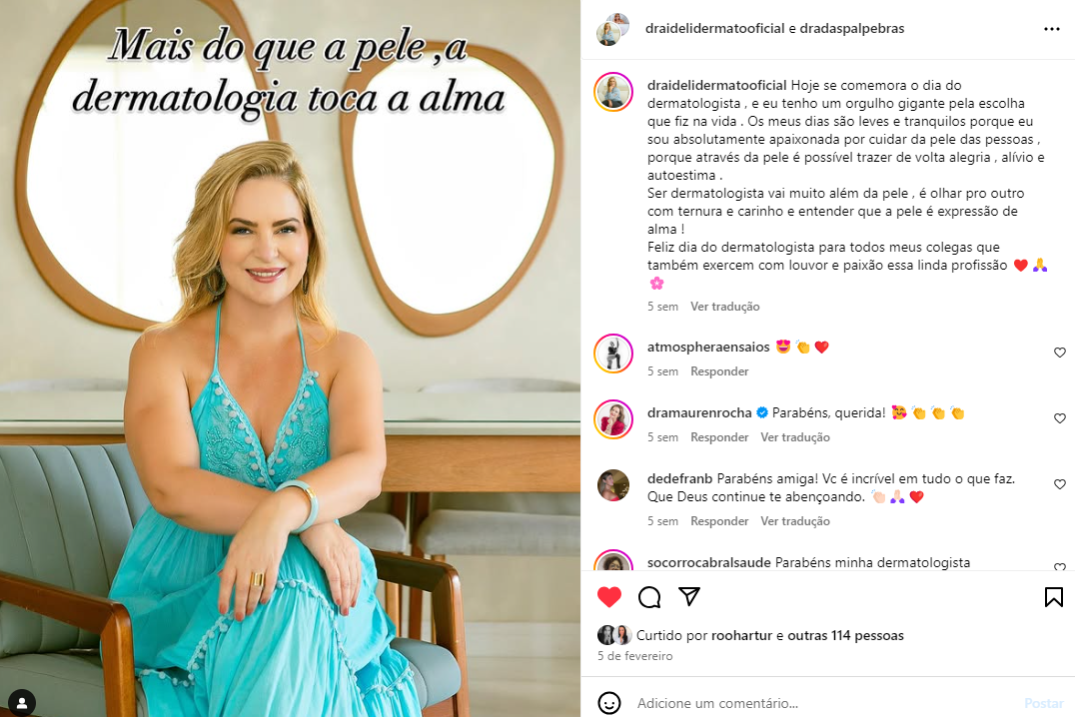Open the three-dot more options menu
Viewport: 1075px width, 717px height.
[1051, 29]
